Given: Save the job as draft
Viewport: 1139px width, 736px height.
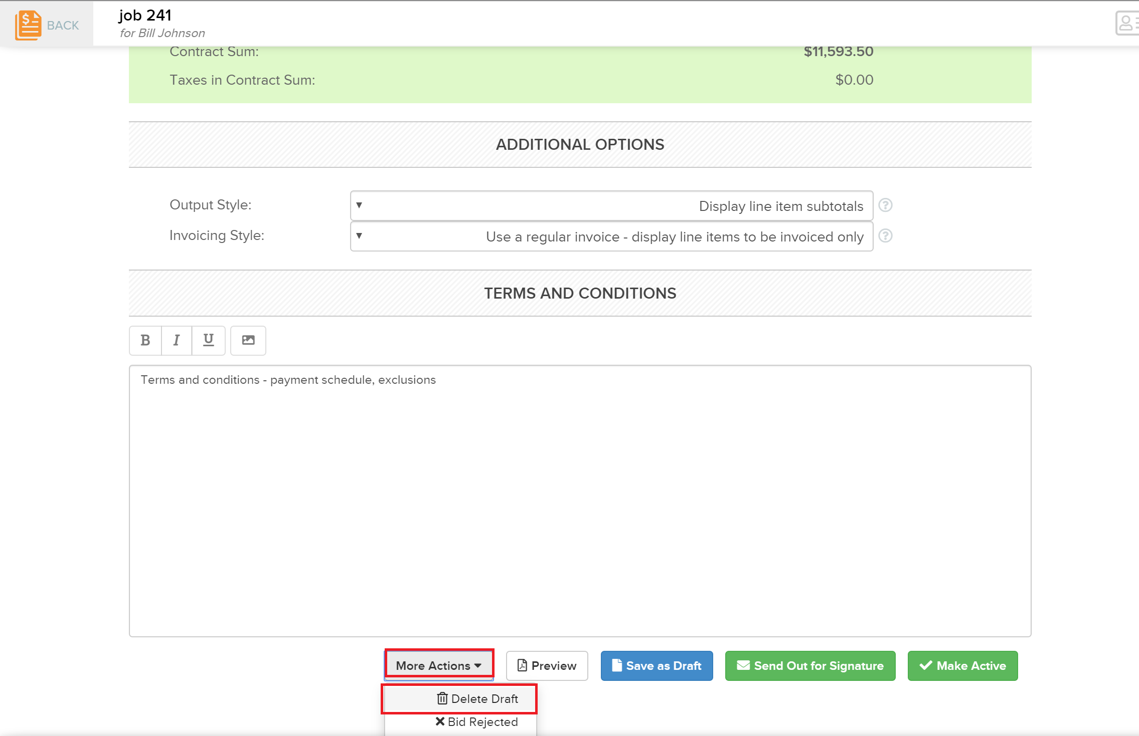Looking at the screenshot, I should 657,666.
